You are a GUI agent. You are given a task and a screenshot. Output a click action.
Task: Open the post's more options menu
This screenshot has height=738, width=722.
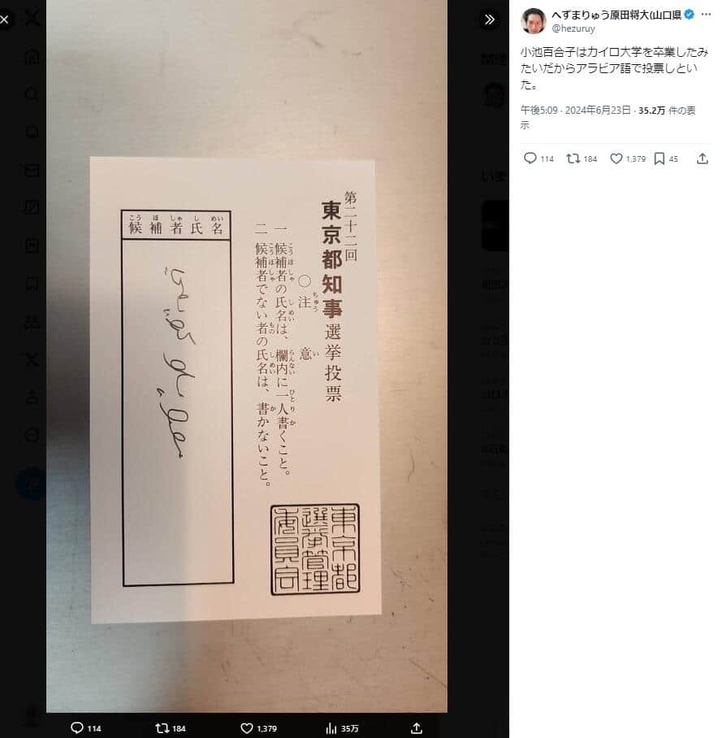tap(706, 15)
